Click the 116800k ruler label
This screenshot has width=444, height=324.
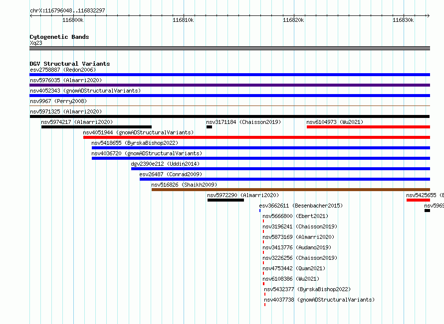73,20
